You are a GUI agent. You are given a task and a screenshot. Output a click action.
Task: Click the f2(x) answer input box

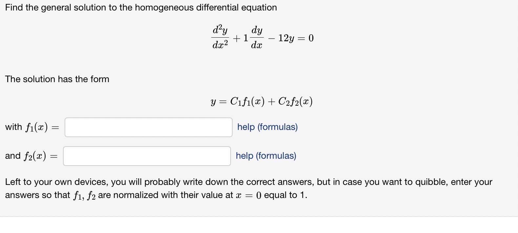point(147,156)
